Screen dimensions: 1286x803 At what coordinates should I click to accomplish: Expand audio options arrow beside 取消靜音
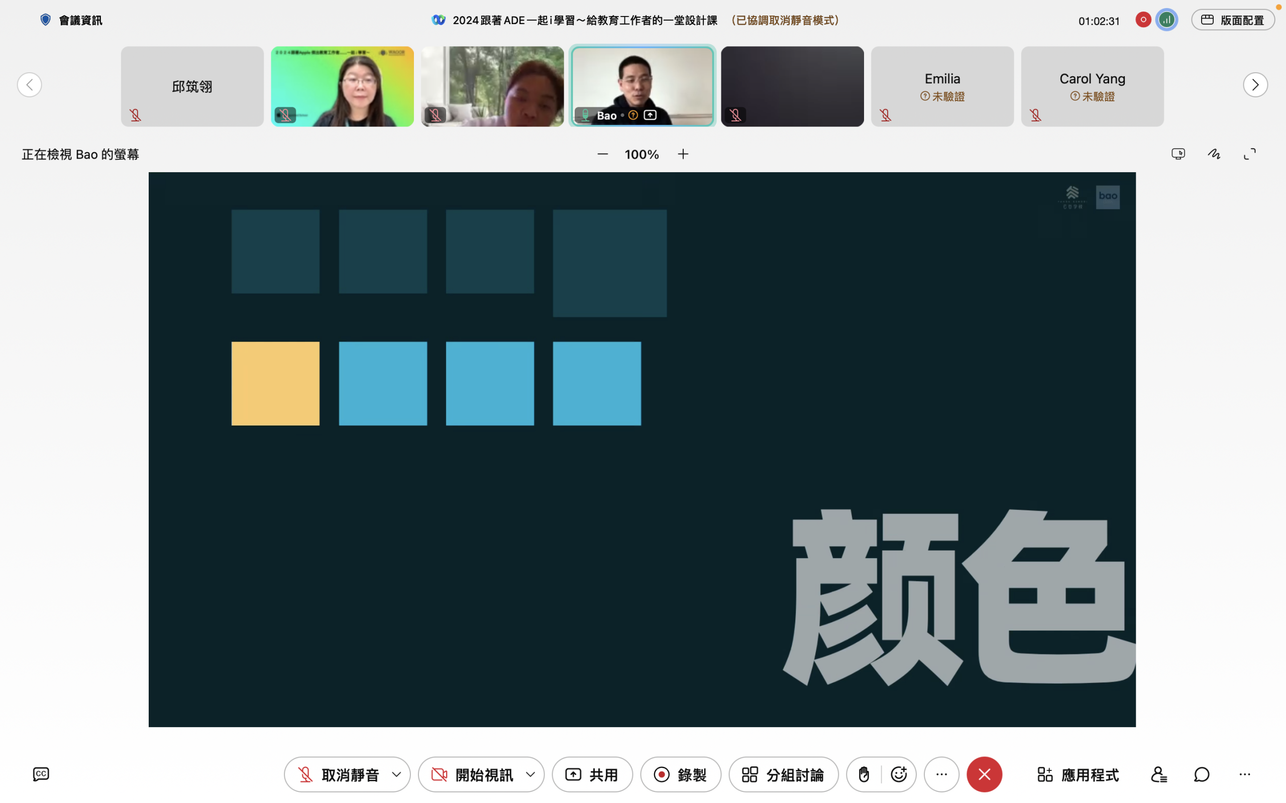pos(396,774)
